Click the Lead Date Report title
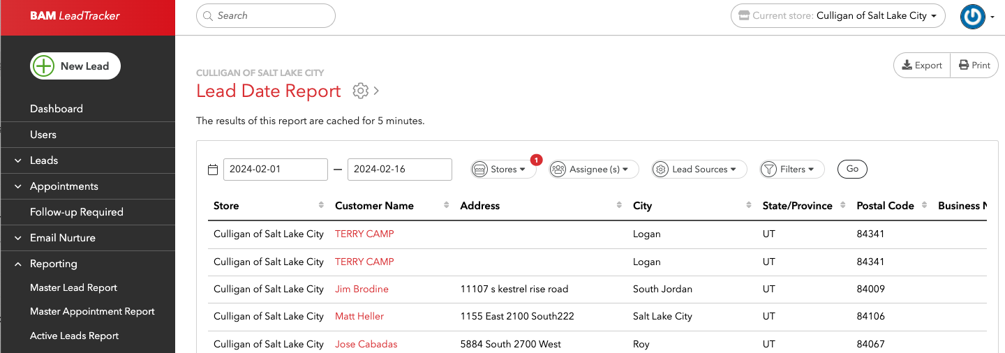 [x=269, y=91]
